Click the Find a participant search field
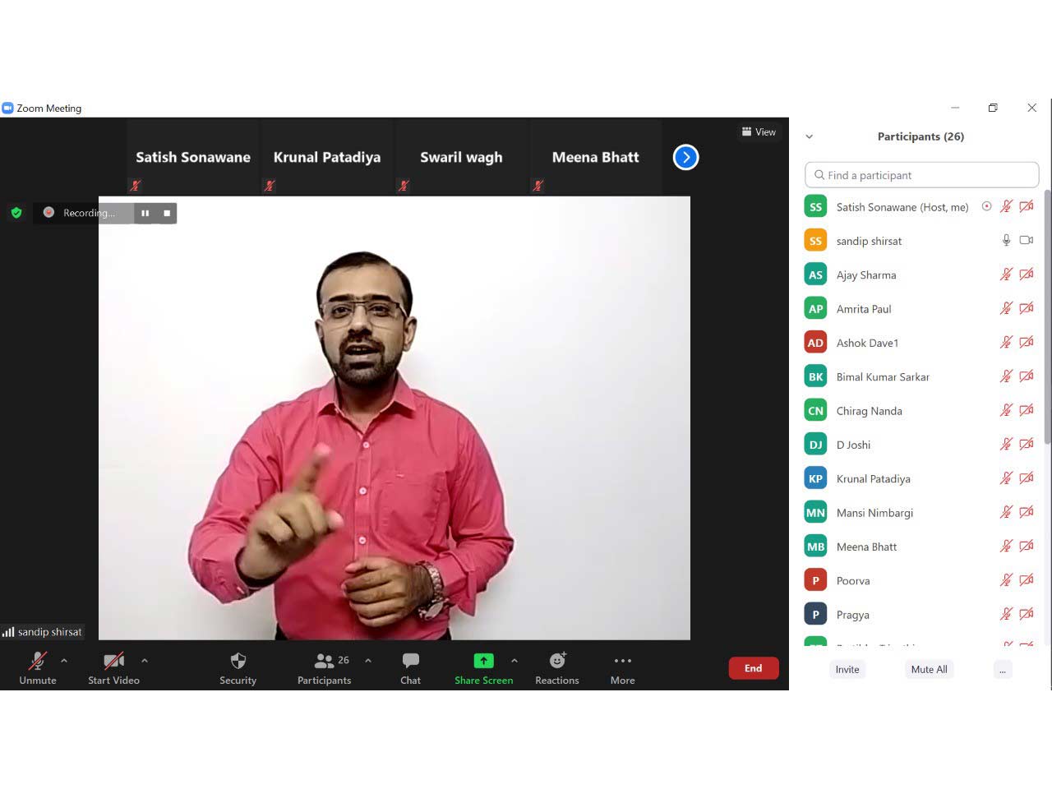Screen dimensions: 1052x789 921,175
